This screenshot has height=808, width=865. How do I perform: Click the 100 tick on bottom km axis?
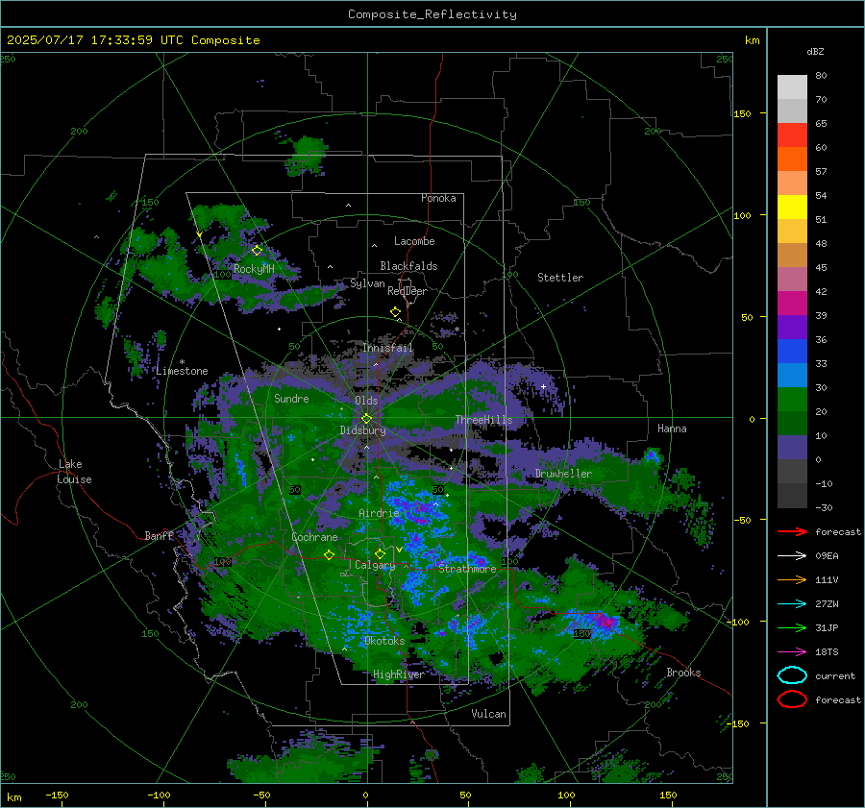pyautogui.click(x=566, y=795)
